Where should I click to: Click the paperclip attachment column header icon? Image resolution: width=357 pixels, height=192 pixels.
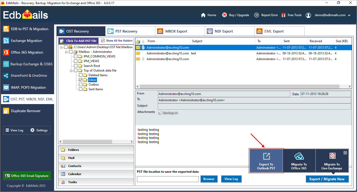pos(143,41)
